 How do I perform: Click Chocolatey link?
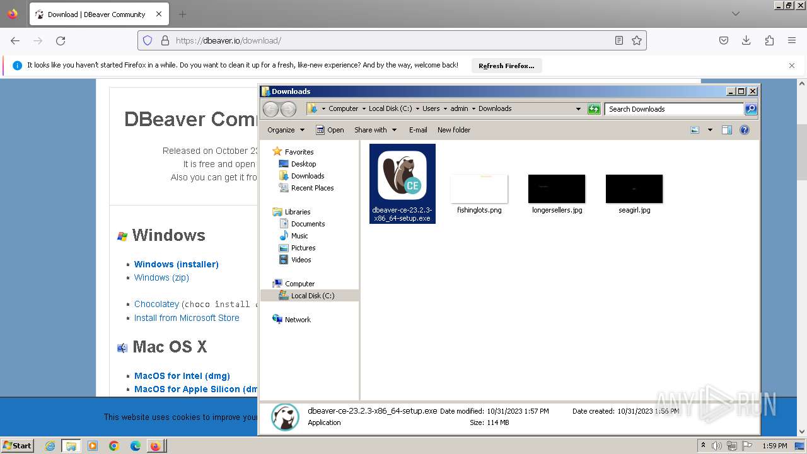[156, 304]
